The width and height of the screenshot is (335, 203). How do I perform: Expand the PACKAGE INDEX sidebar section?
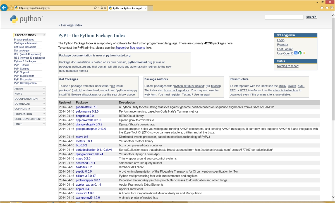30,35
